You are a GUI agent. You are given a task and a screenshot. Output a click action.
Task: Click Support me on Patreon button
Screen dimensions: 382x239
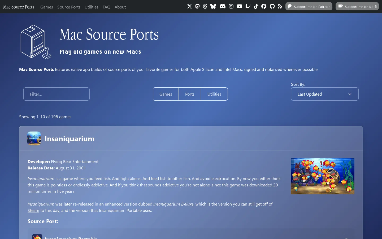coord(309,6)
